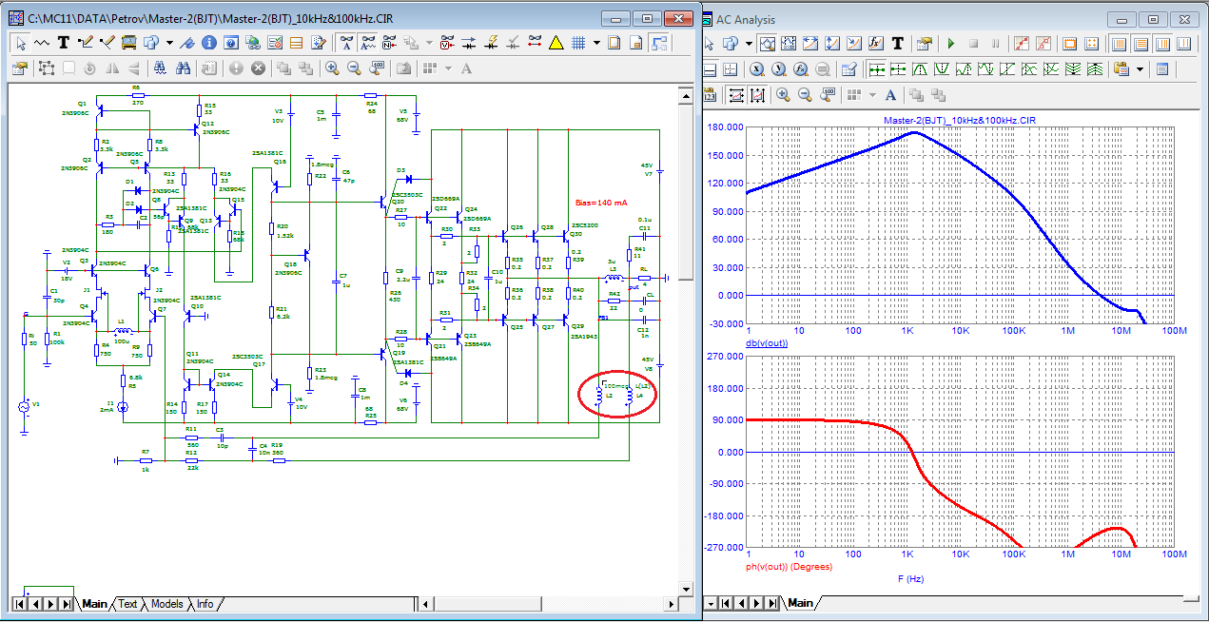This screenshot has width=1209, height=622.
Task: Click the fx function icon in AC Analysis
Action: [877, 44]
